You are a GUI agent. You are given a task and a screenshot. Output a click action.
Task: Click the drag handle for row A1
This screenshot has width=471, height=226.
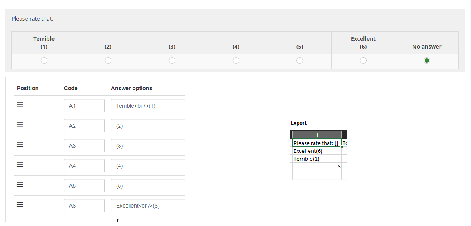pos(20,105)
